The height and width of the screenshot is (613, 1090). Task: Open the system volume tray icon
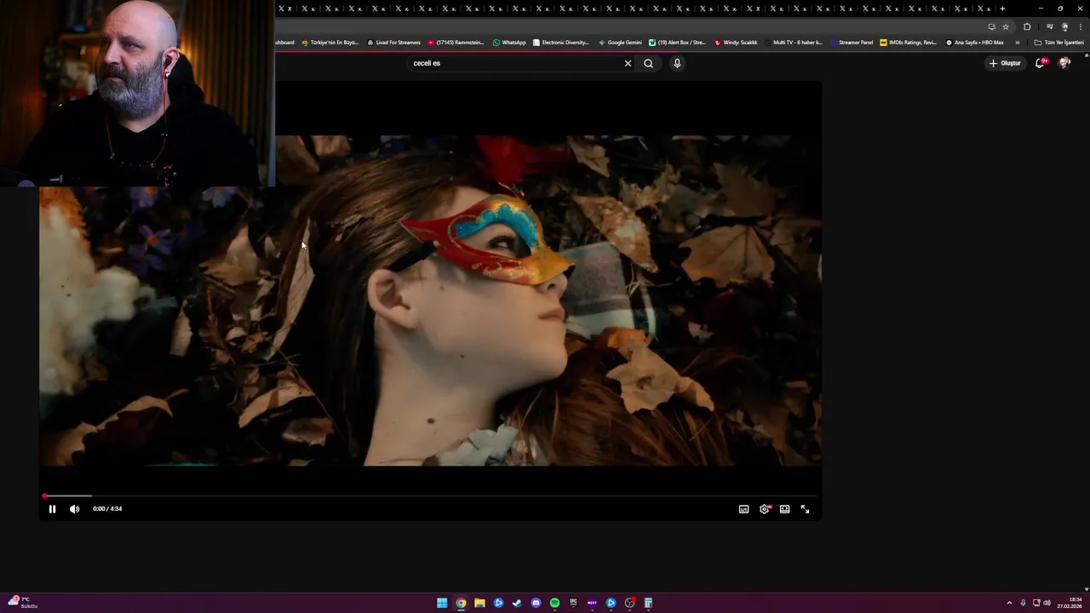click(x=1047, y=603)
